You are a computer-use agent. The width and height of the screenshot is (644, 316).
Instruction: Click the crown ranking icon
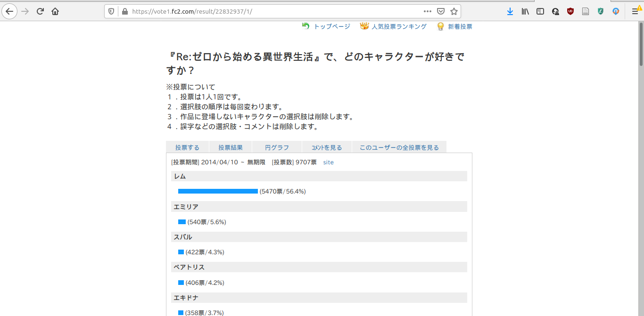point(364,26)
